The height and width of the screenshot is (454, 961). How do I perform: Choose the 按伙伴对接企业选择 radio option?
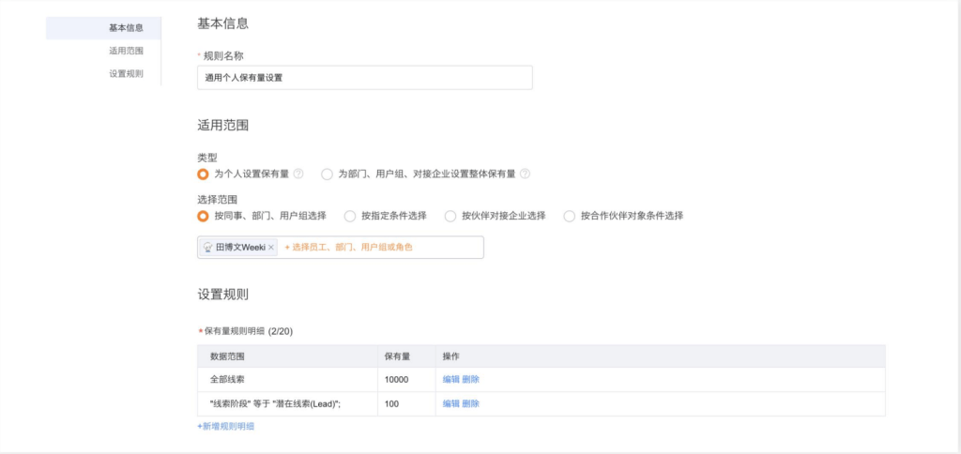tap(450, 216)
